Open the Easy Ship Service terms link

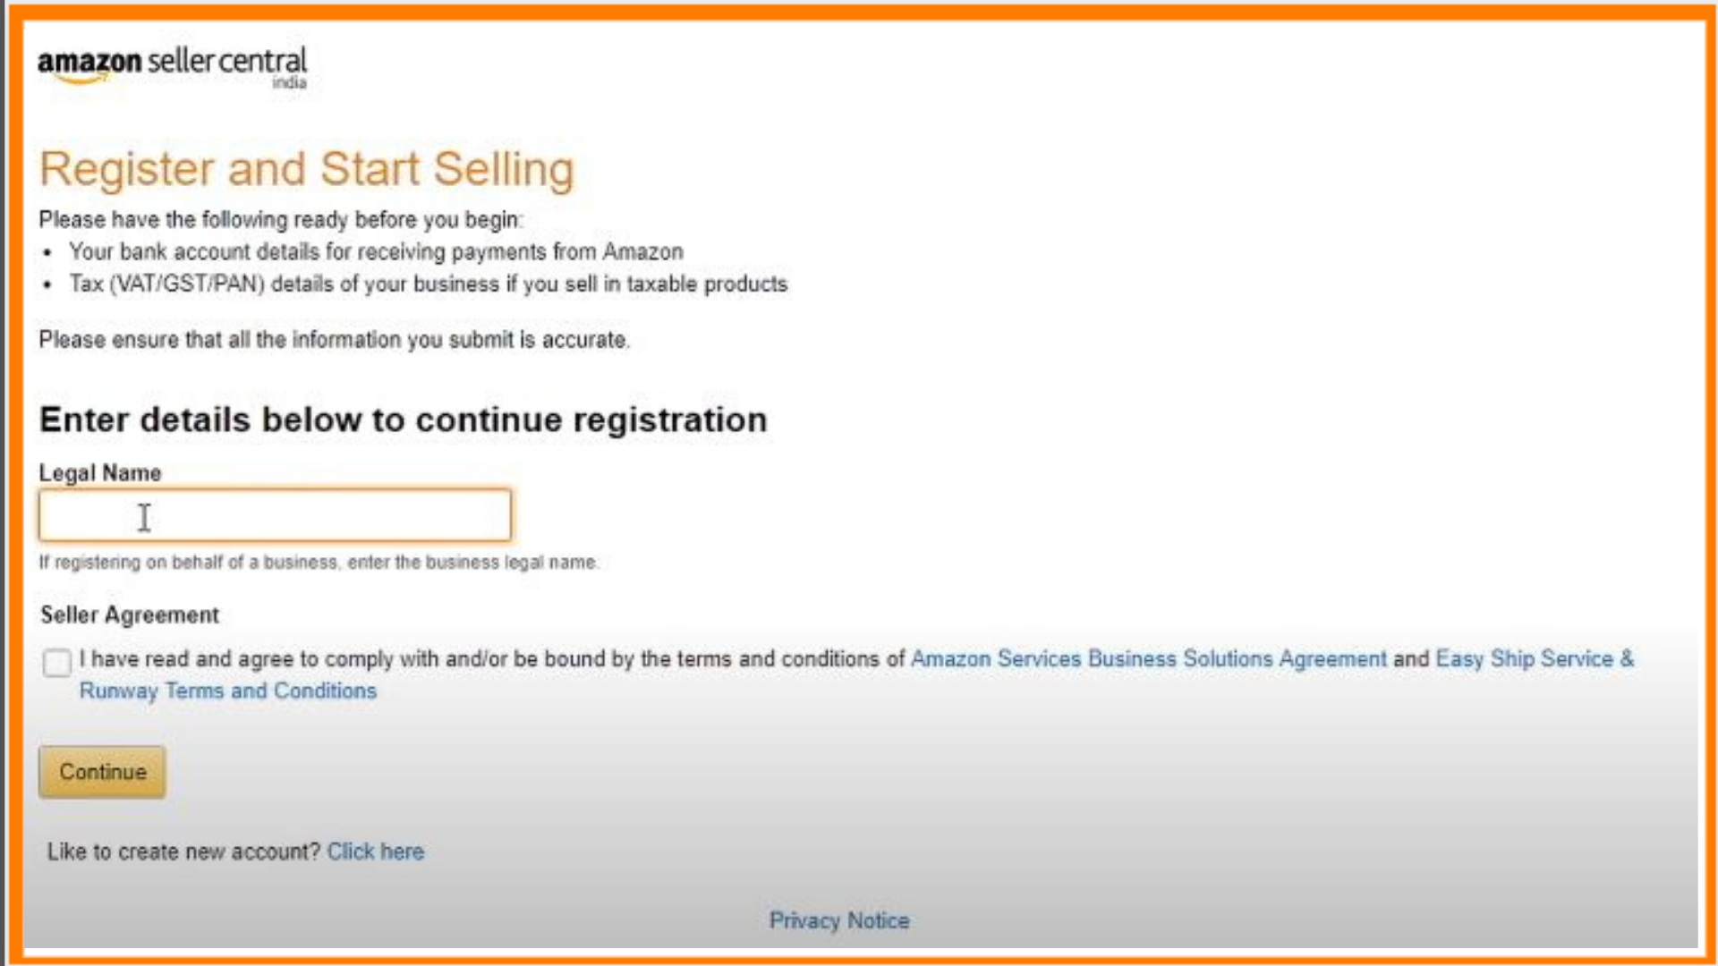tap(1534, 659)
